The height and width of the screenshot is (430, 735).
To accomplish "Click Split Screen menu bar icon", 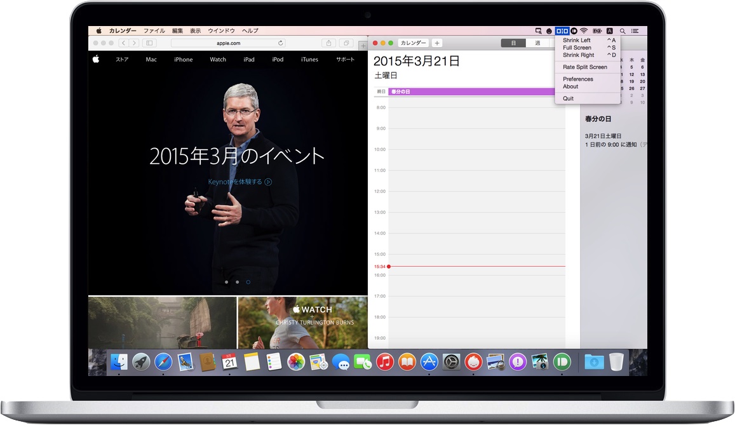I will [562, 31].
